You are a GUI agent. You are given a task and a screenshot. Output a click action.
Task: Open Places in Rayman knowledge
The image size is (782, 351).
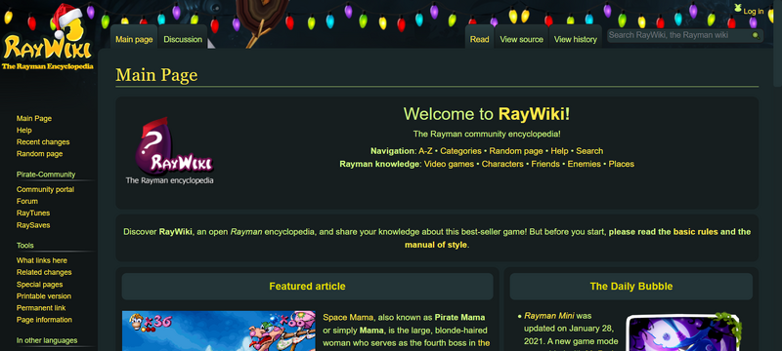pyautogui.click(x=622, y=164)
